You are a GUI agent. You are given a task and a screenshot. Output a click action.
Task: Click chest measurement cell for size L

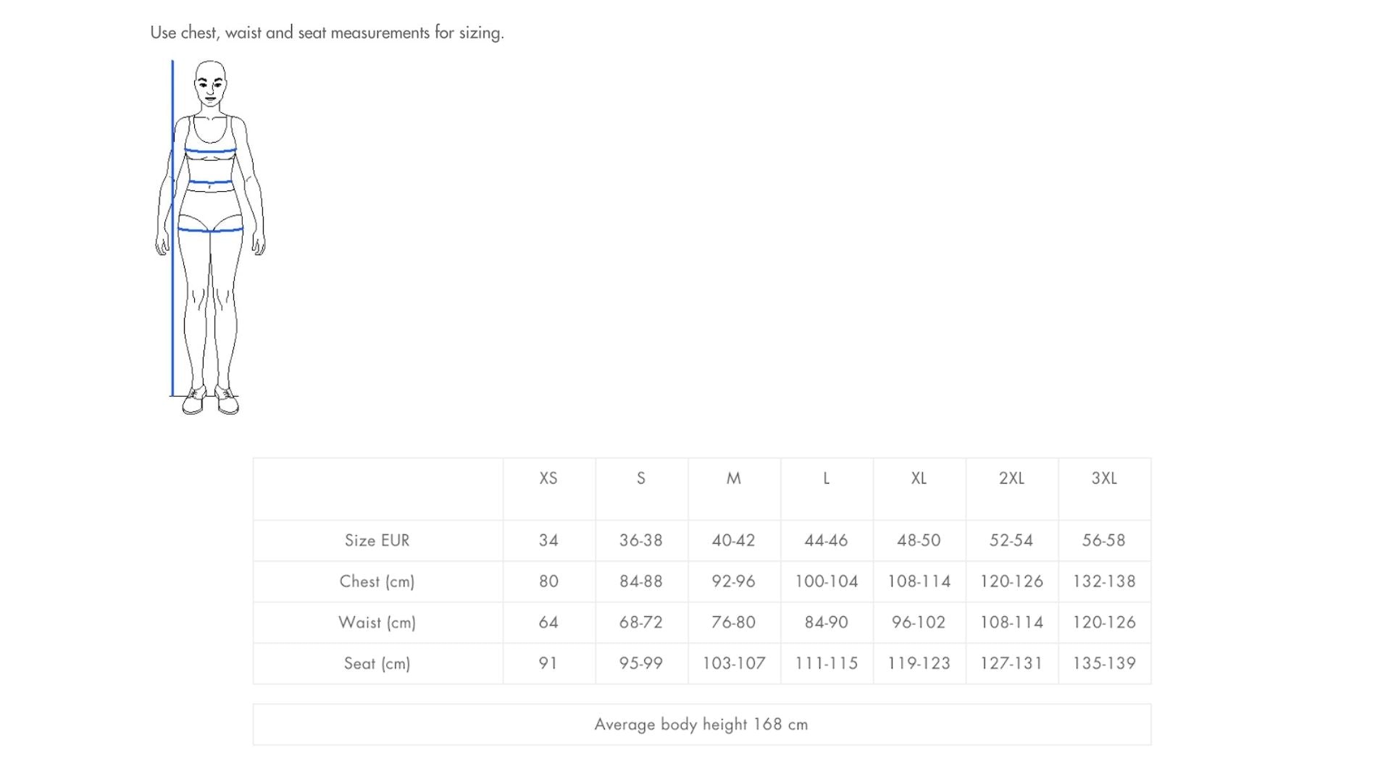coord(826,581)
